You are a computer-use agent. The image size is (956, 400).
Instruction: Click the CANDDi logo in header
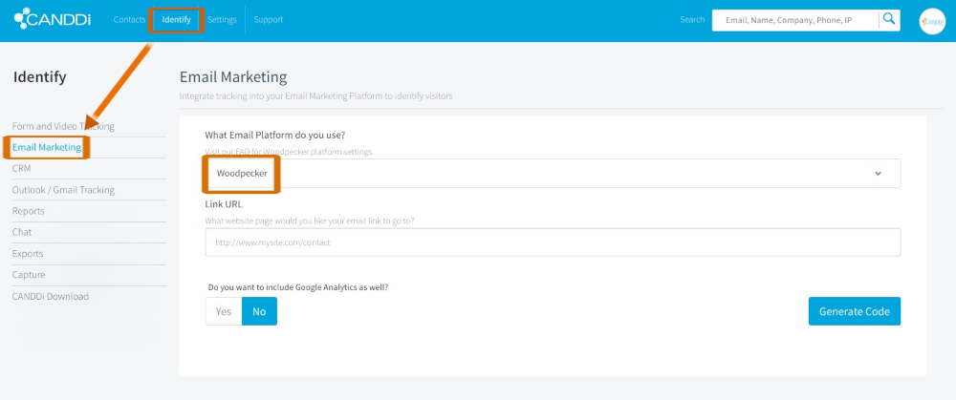coord(53,19)
